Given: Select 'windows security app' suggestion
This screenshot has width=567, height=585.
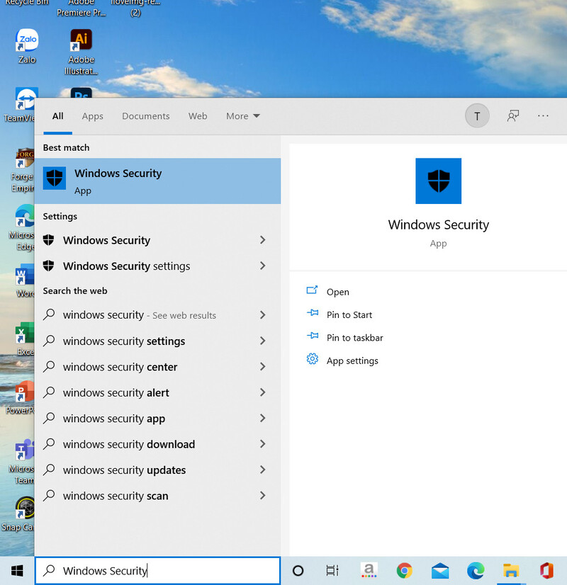Looking at the screenshot, I should coord(157,419).
